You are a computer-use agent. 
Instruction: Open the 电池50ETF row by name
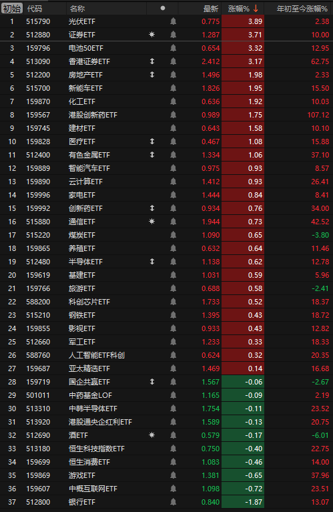click(x=86, y=48)
